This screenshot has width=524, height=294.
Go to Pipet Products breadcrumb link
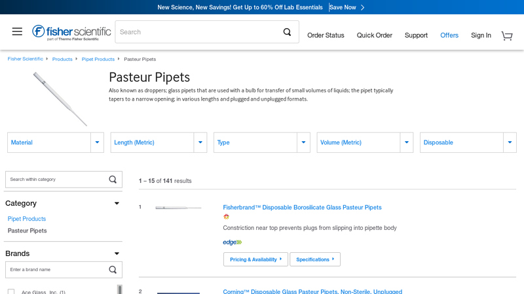[x=98, y=59]
